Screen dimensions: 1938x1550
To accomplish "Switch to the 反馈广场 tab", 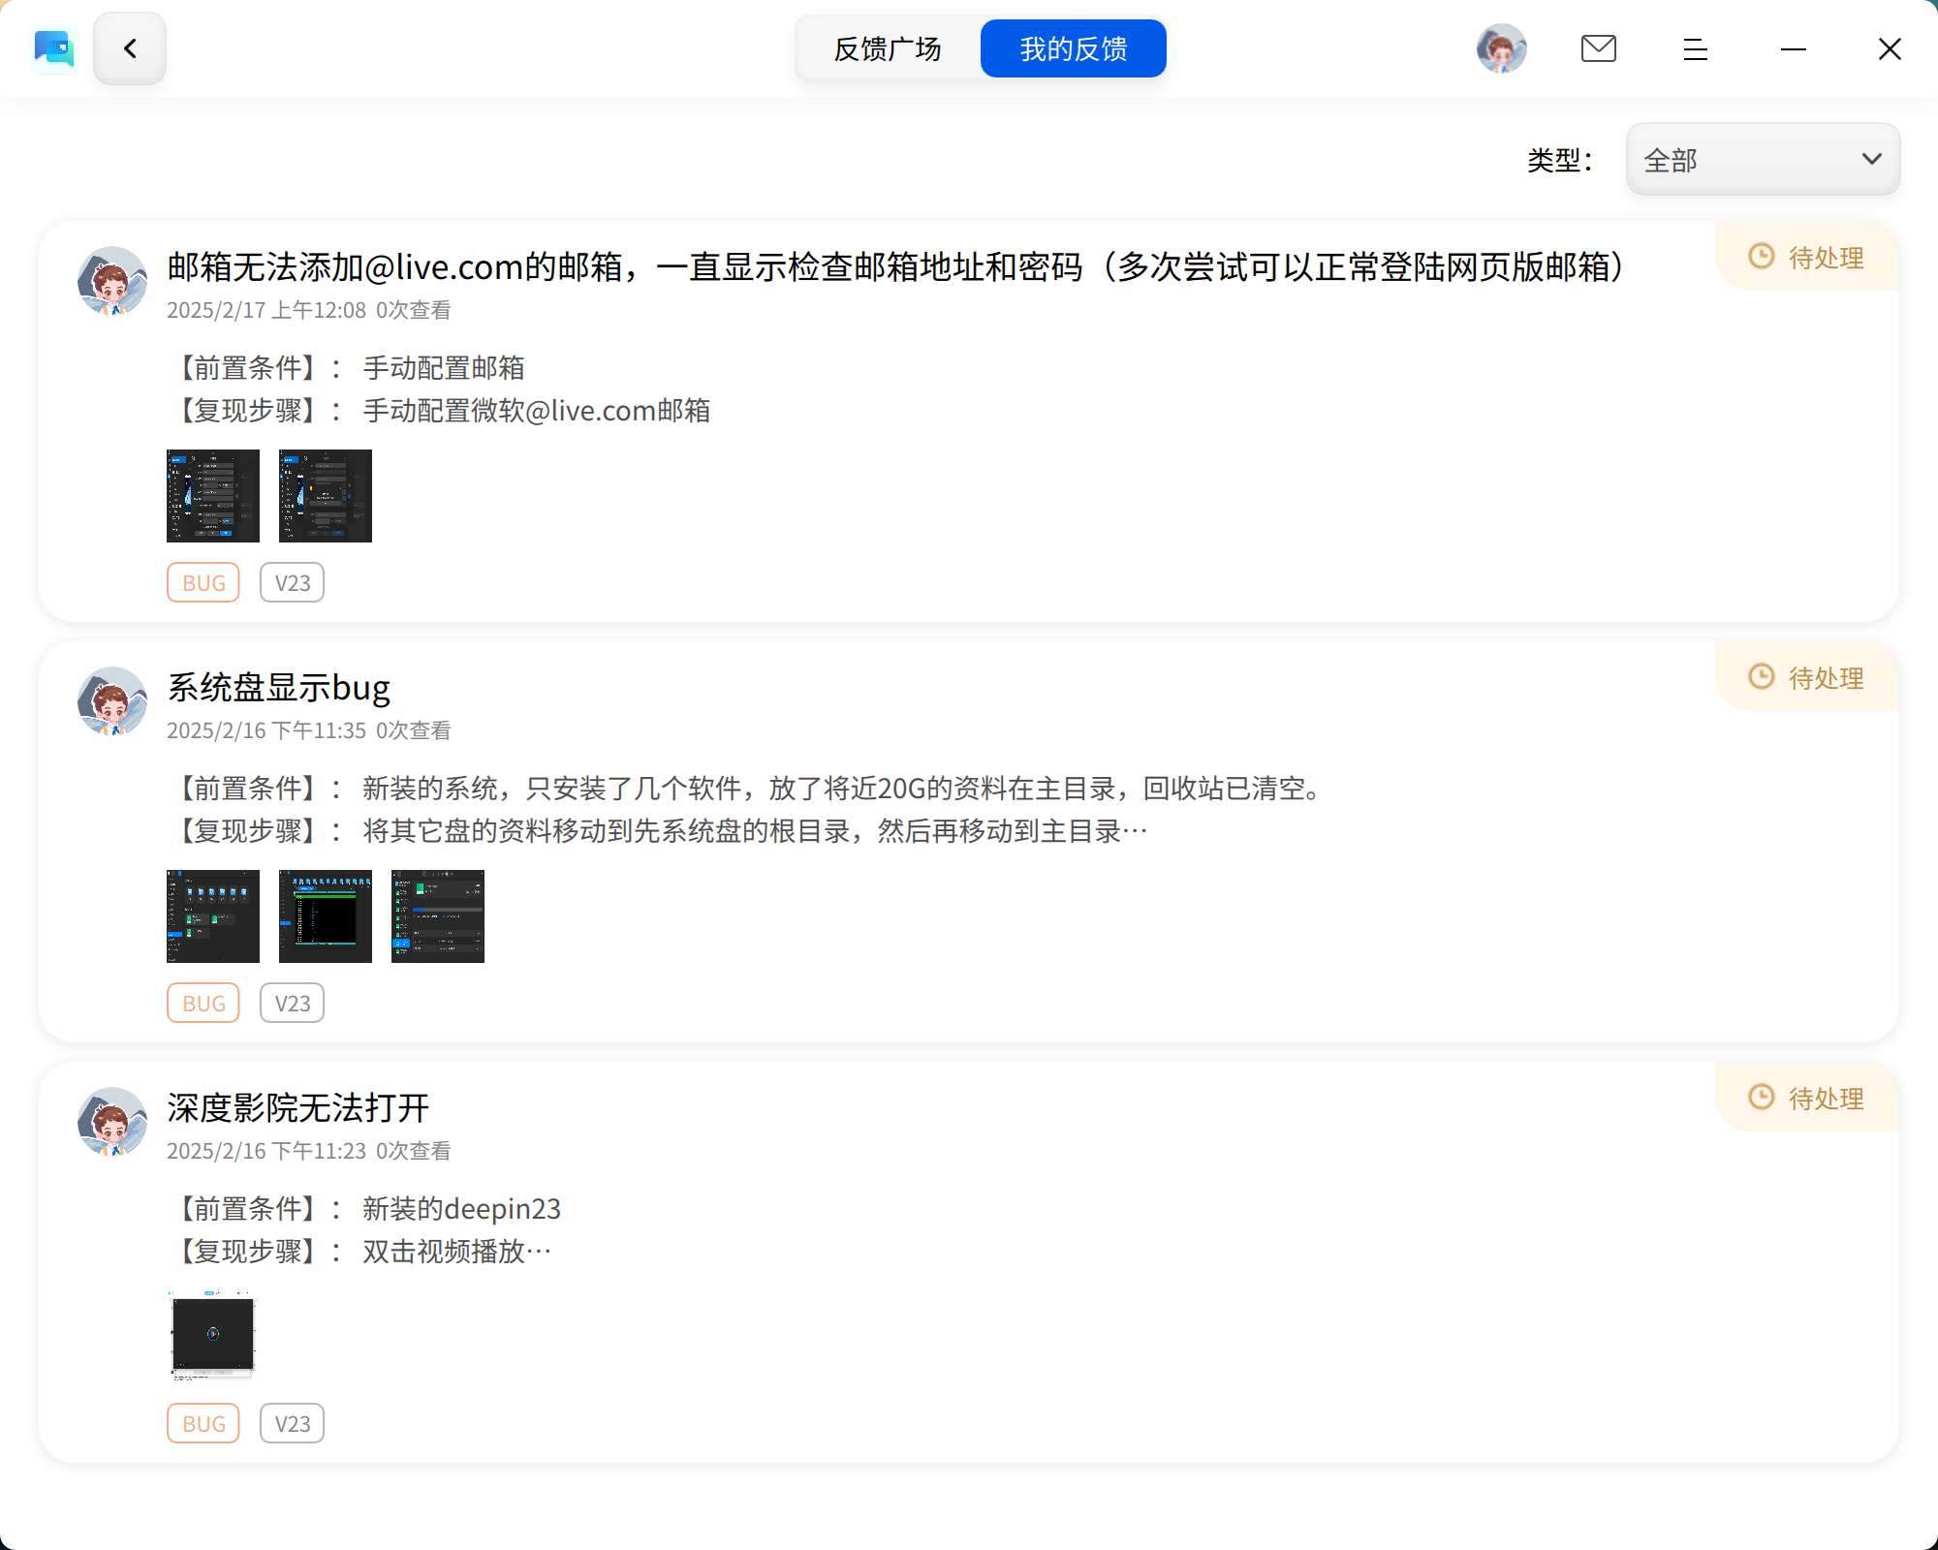I will (x=888, y=48).
